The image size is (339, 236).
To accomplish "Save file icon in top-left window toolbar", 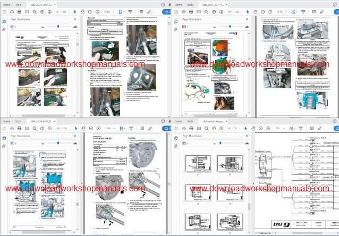I will [x=4, y=12].
